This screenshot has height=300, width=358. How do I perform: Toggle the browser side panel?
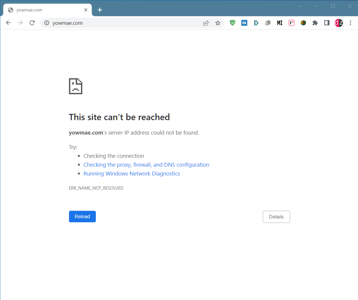[x=327, y=23]
